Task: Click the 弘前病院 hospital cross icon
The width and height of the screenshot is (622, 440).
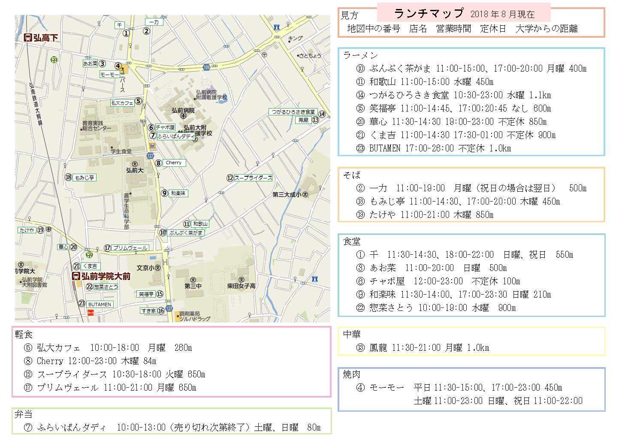Action: (x=183, y=116)
